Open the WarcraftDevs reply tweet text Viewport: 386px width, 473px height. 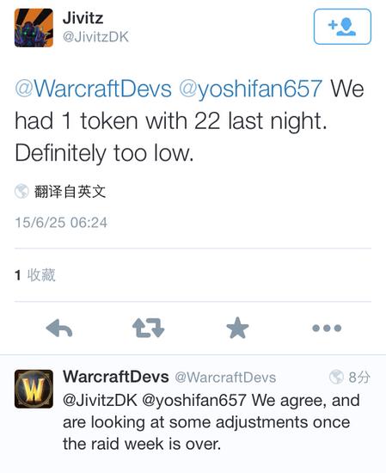211,422
